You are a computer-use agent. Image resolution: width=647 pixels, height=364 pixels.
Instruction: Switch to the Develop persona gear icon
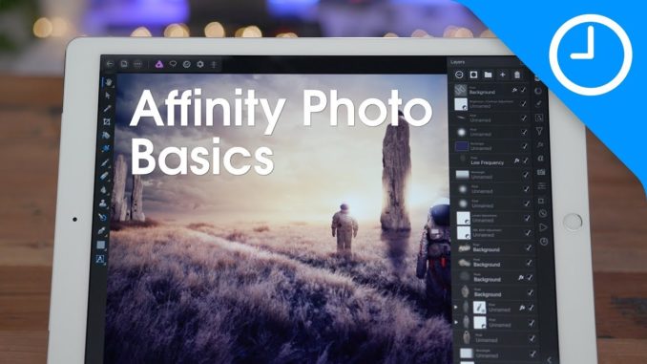[x=200, y=64]
